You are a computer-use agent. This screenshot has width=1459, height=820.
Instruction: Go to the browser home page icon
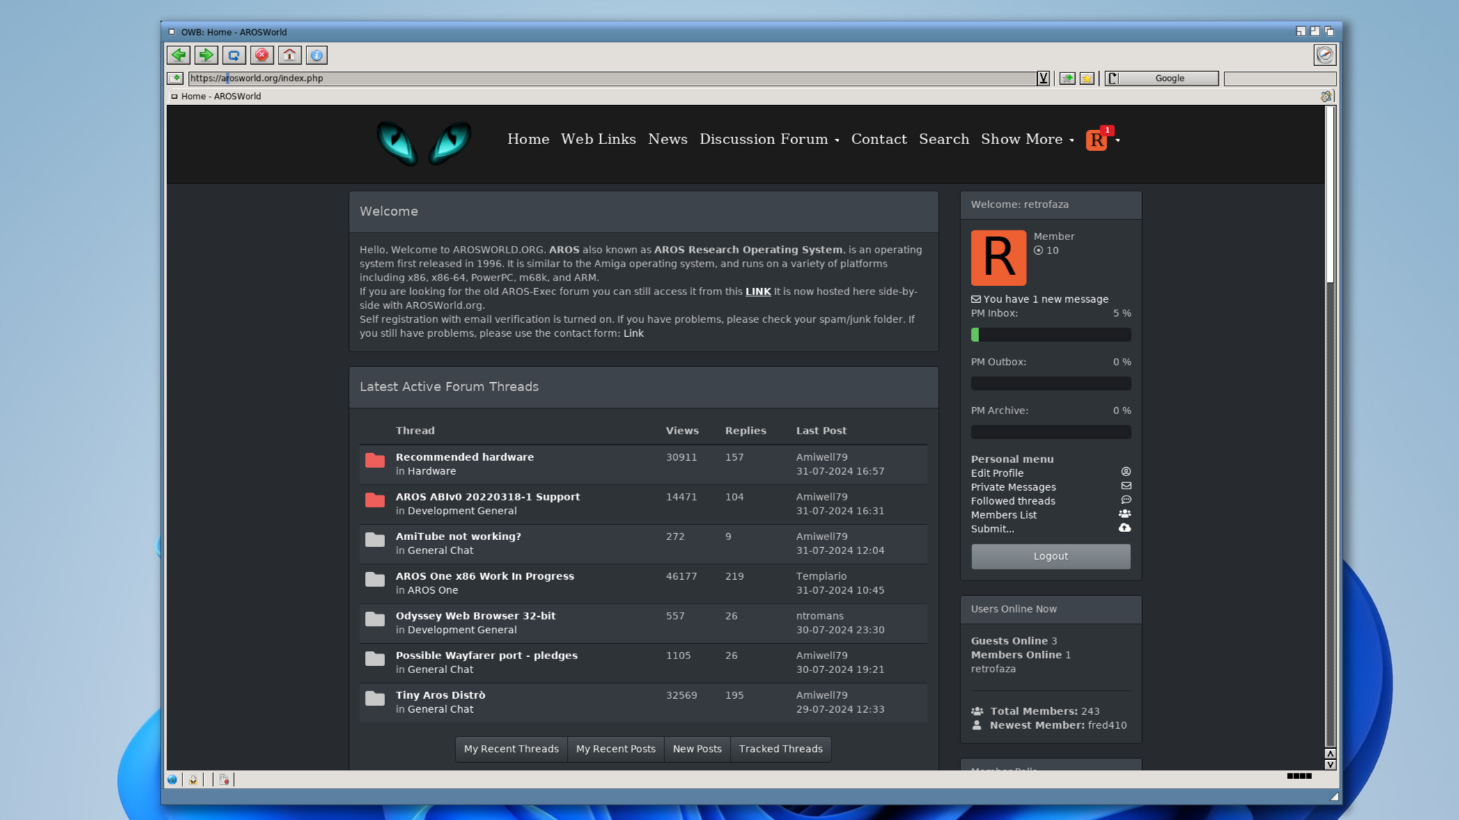click(x=290, y=55)
